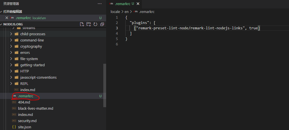Close the .remarkrc editor tab
The width and height of the screenshot is (289, 130).
[x=138, y=4]
